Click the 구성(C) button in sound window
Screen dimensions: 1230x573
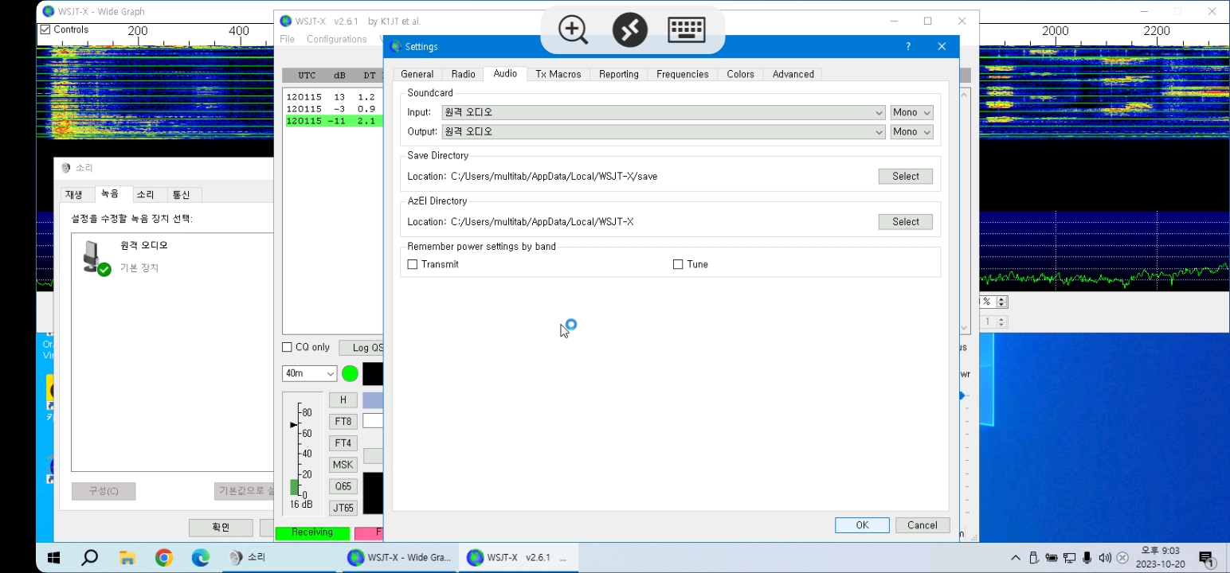point(104,491)
